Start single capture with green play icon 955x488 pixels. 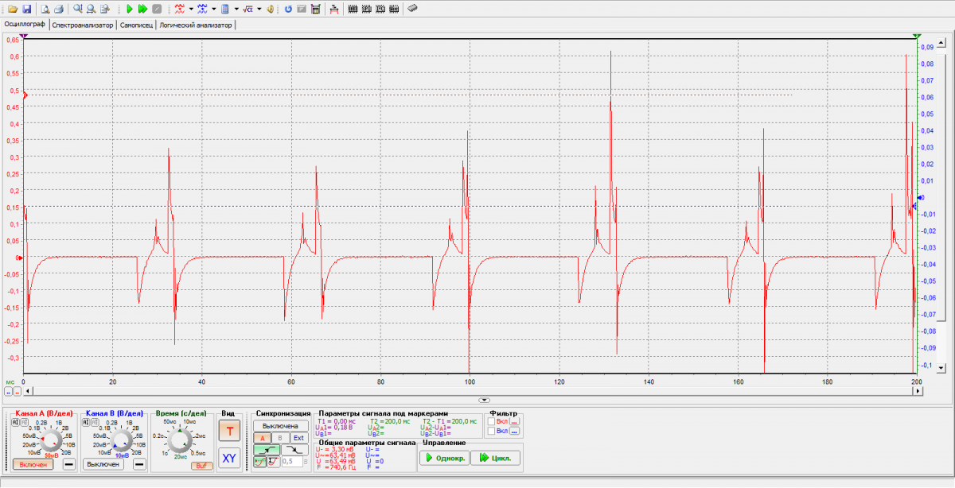tap(130, 9)
